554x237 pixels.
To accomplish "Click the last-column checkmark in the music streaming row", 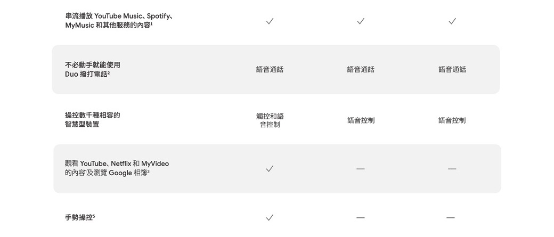I will pyautogui.click(x=452, y=21).
